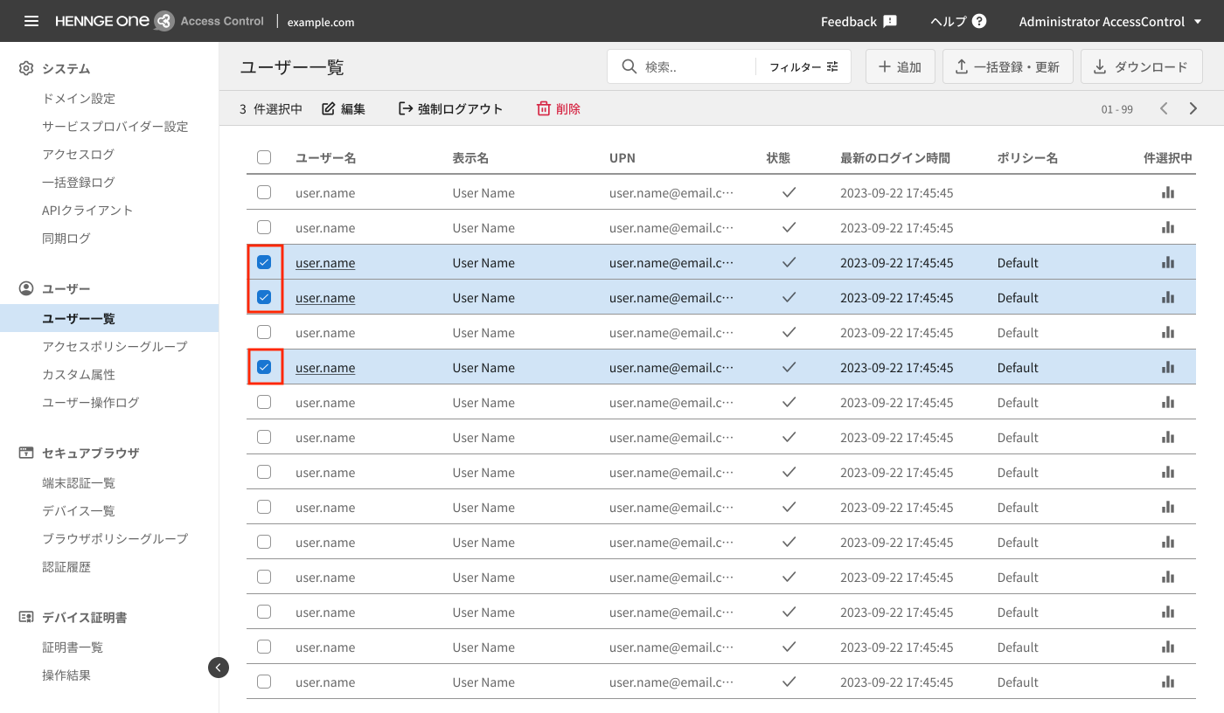Screen dimensions: 1224x713
Task: Go to 端末認証一覧
Action: coord(79,483)
